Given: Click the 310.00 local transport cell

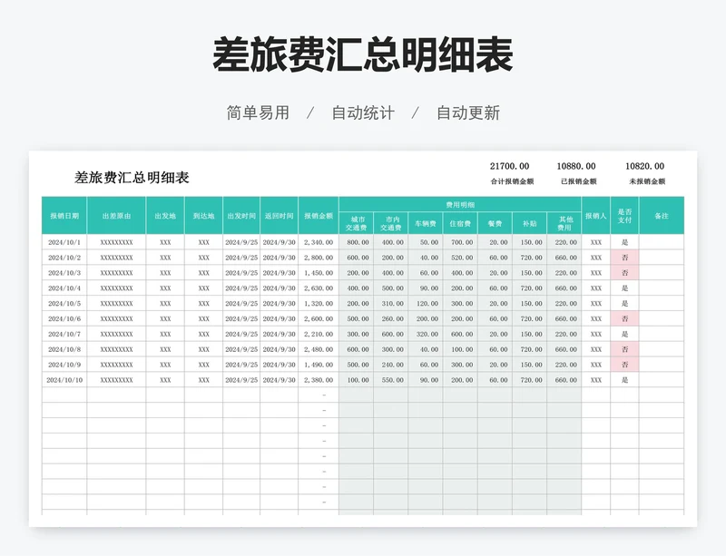Looking at the screenshot, I should click(x=391, y=303).
